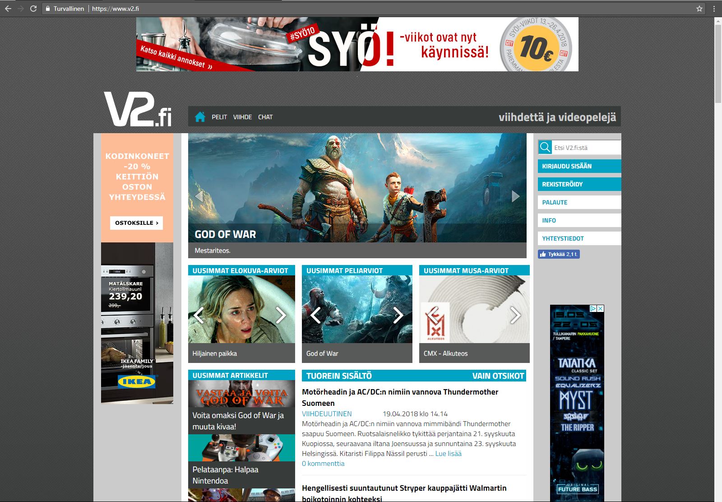Click the Facebook Tykkää like button
The height and width of the screenshot is (502, 722).
coord(559,254)
